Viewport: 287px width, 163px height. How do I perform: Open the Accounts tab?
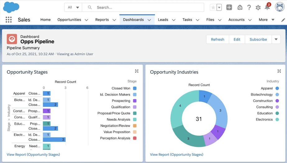(236, 20)
